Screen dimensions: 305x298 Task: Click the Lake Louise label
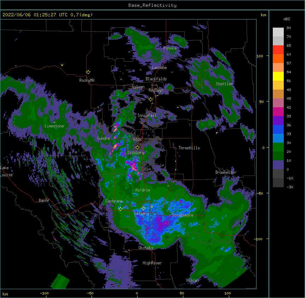pos(6,171)
